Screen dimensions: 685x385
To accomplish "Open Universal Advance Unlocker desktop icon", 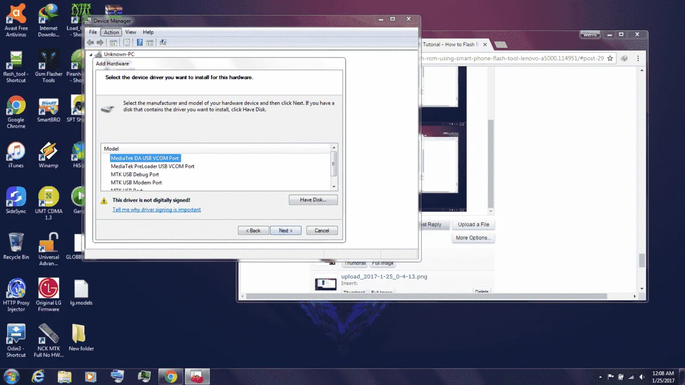I will tap(49, 249).
